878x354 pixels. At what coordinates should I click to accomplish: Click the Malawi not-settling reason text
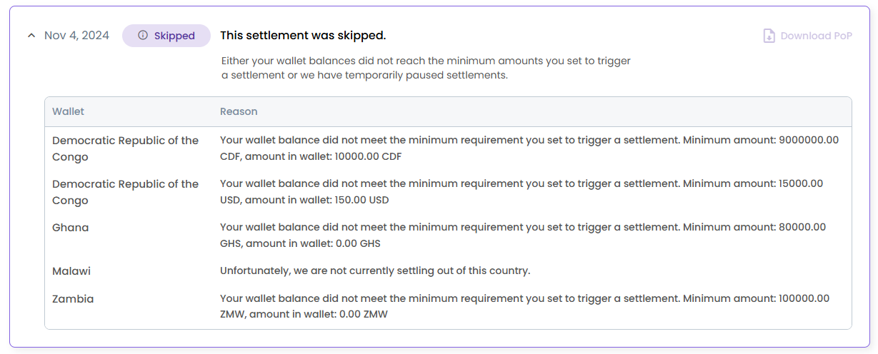(x=375, y=271)
